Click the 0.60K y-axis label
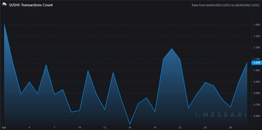262x130 pixels. coord(256,116)
